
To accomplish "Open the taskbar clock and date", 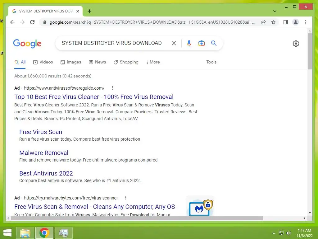I will (x=304, y=233).
